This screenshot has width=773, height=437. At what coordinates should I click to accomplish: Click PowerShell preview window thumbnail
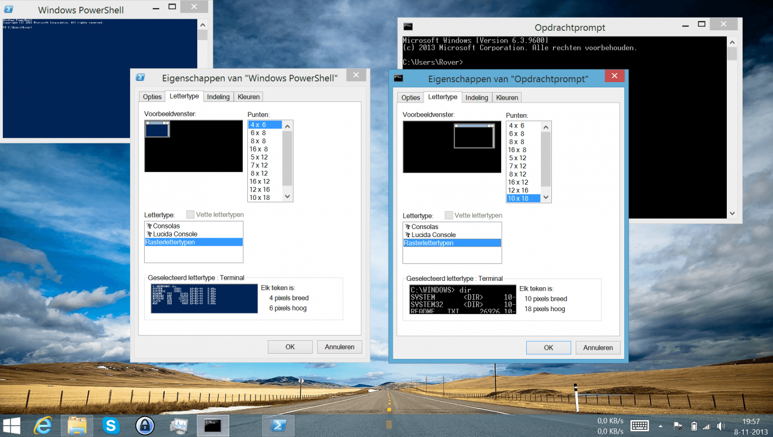(x=157, y=129)
